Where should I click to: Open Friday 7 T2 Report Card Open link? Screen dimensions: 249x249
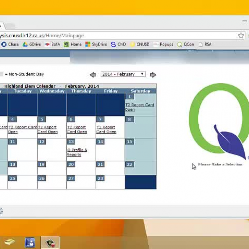click(106, 129)
